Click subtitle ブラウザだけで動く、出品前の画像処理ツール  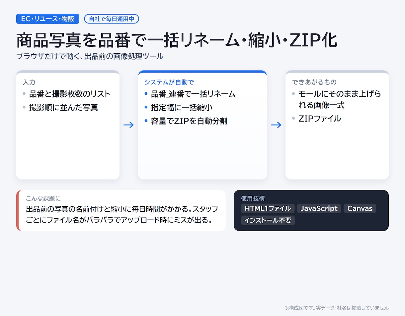pyautogui.click(x=90, y=56)
